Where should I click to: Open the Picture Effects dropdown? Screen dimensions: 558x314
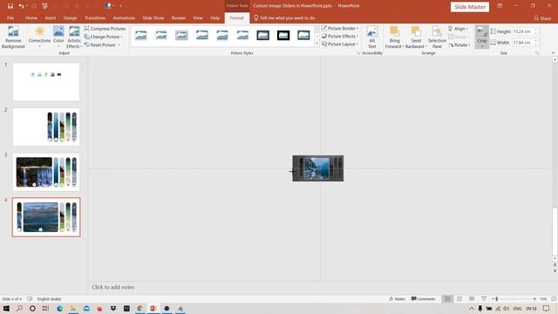[340, 36]
